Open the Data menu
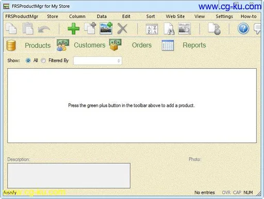Viewport: 264px width, 199px height. pyautogui.click(x=102, y=17)
